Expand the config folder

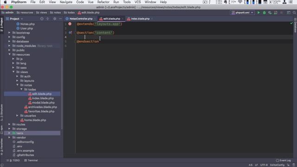tap(9, 37)
